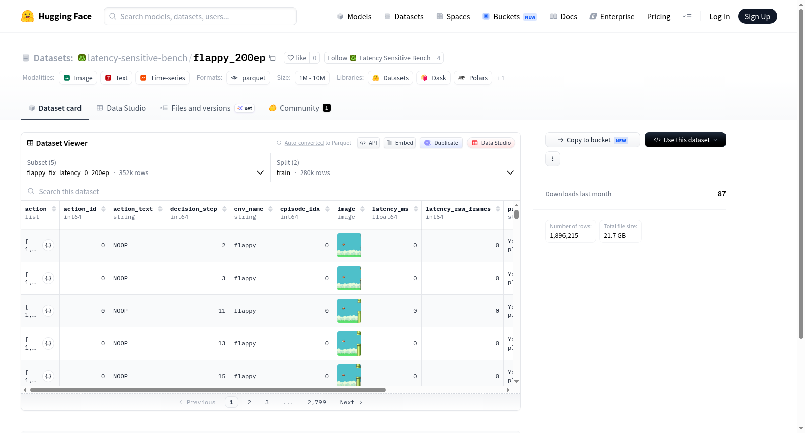
Task: Copy dataset name with the copy icon
Action: coord(272,58)
